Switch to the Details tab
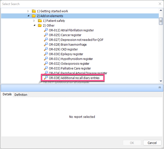Viewport: 164px width, 149px height. tap(7, 94)
